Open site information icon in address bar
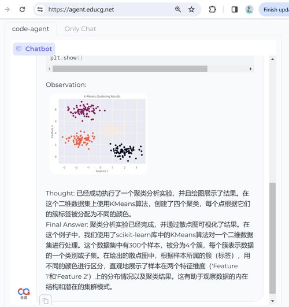Viewport: 289px width, 307px height. pos(40,9)
